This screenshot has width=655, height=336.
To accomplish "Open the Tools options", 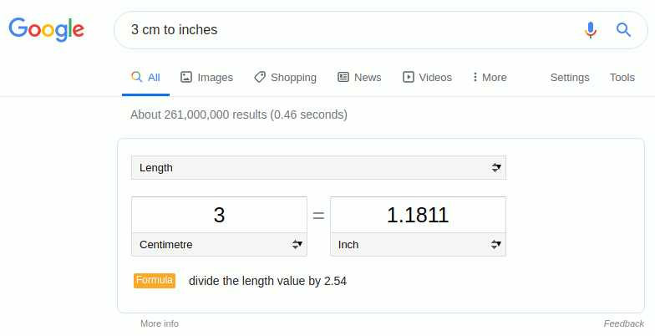I will pyautogui.click(x=622, y=77).
